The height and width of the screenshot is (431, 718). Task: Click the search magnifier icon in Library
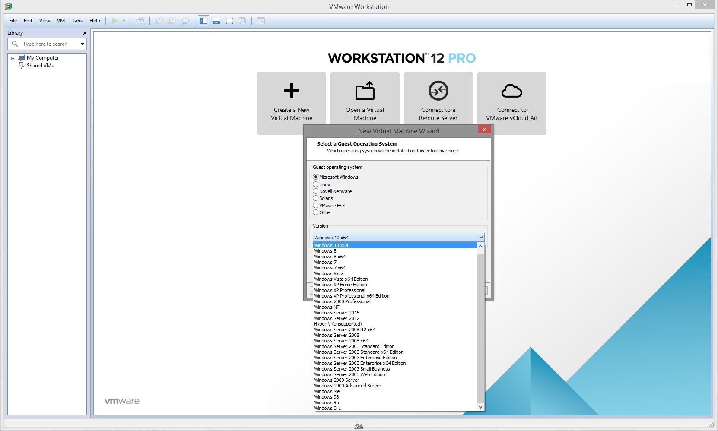[15, 44]
